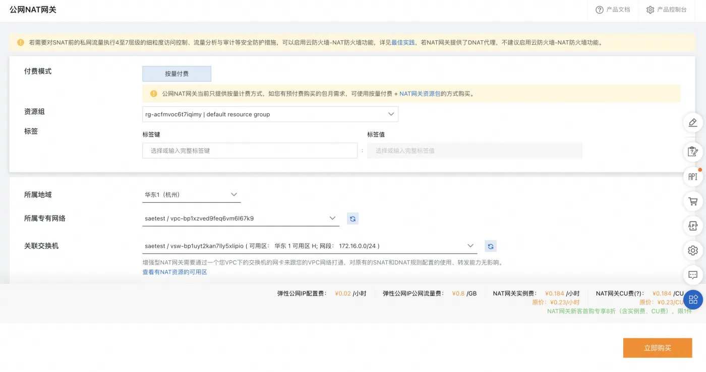Click the 公网NAT网关 page title
706x372 pixels.
click(x=33, y=10)
